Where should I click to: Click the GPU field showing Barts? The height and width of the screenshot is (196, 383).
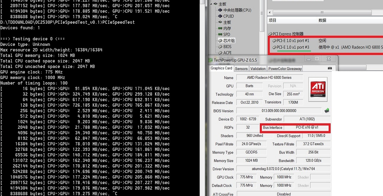click(249, 86)
